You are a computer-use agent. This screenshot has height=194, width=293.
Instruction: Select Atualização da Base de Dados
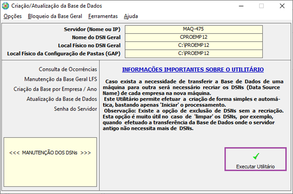(62, 99)
